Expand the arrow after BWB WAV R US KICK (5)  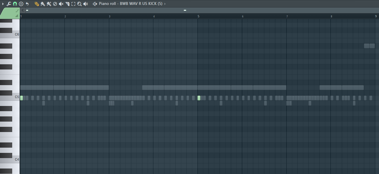pyautogui.click(x=165, y=4)
